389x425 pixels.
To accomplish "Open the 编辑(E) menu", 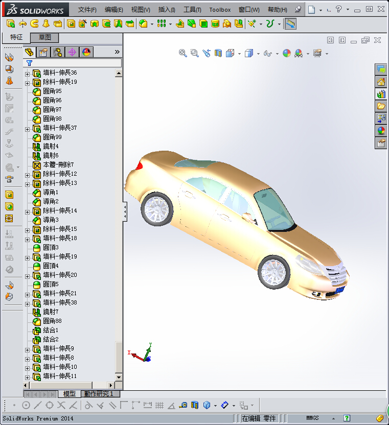I will click(x=113, y=10).
